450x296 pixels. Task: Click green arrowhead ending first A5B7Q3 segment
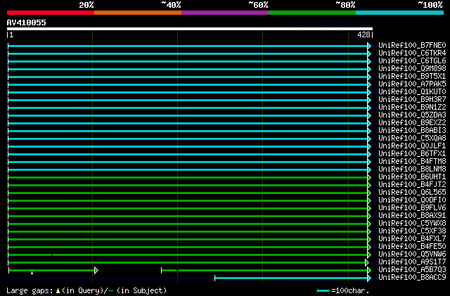pos(96,269)
